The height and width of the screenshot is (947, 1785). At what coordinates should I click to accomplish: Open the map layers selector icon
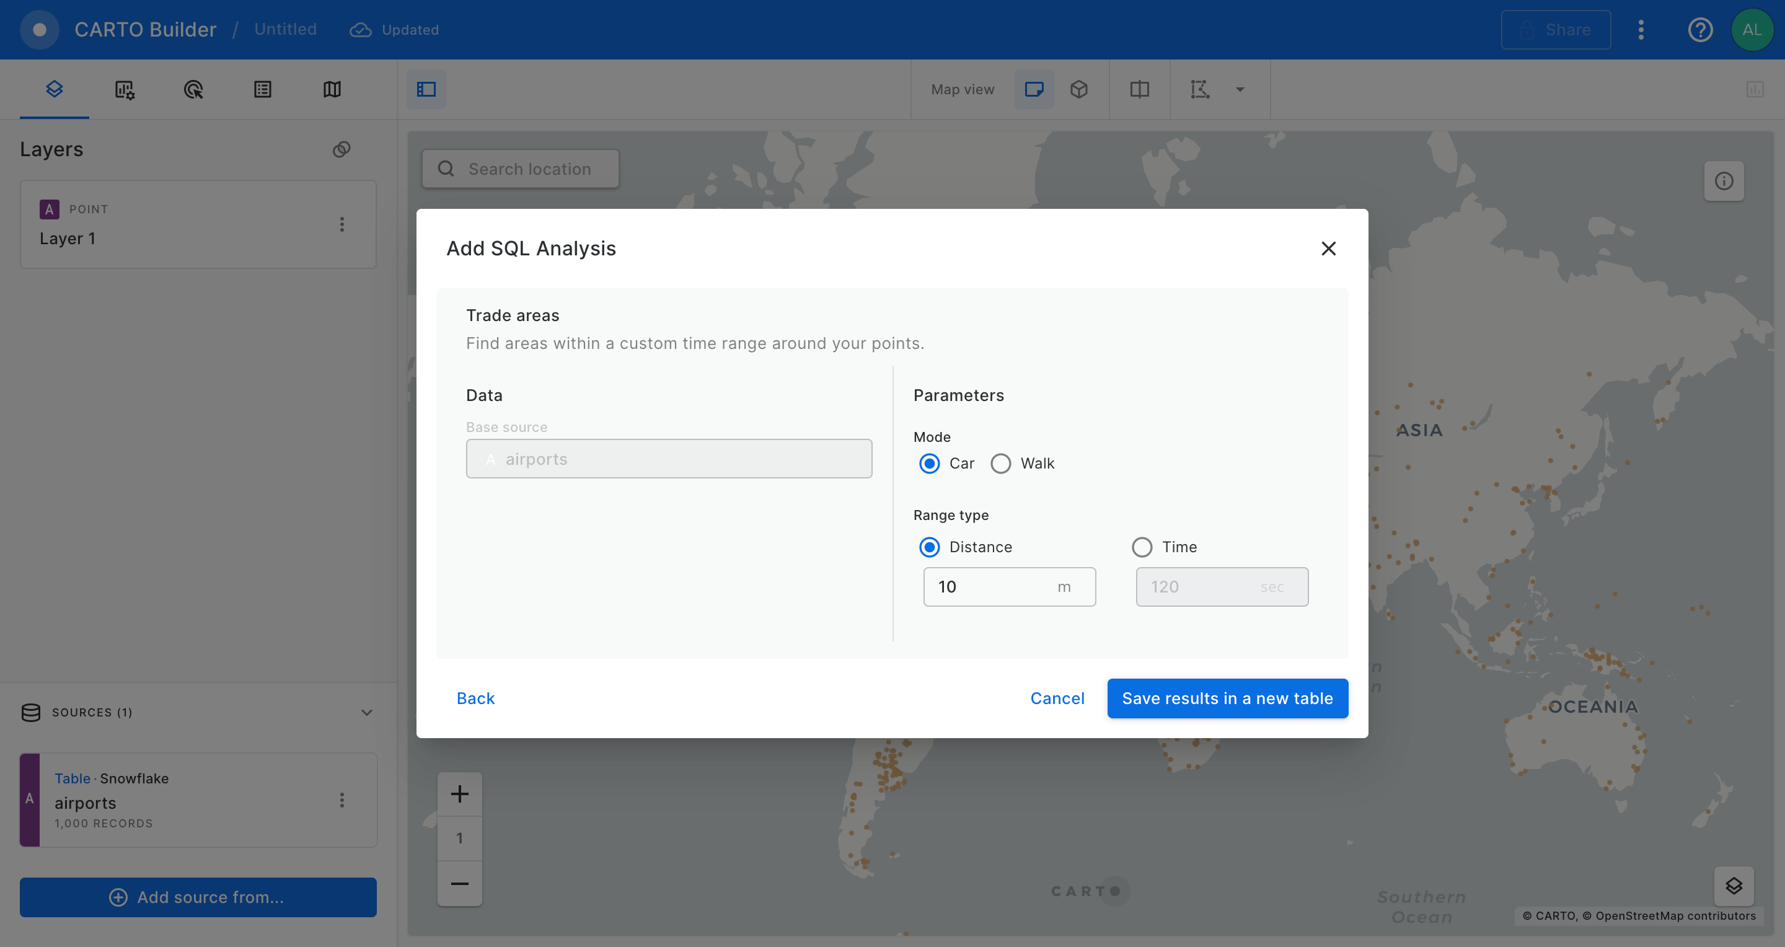(1734, 886)
